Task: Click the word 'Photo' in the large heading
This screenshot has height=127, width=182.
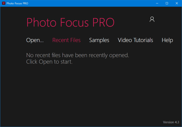Action: click(x=40, y=22)
